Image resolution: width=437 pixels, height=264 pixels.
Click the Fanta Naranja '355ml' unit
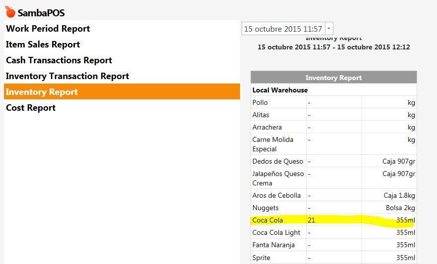click(x=406, y=245)
